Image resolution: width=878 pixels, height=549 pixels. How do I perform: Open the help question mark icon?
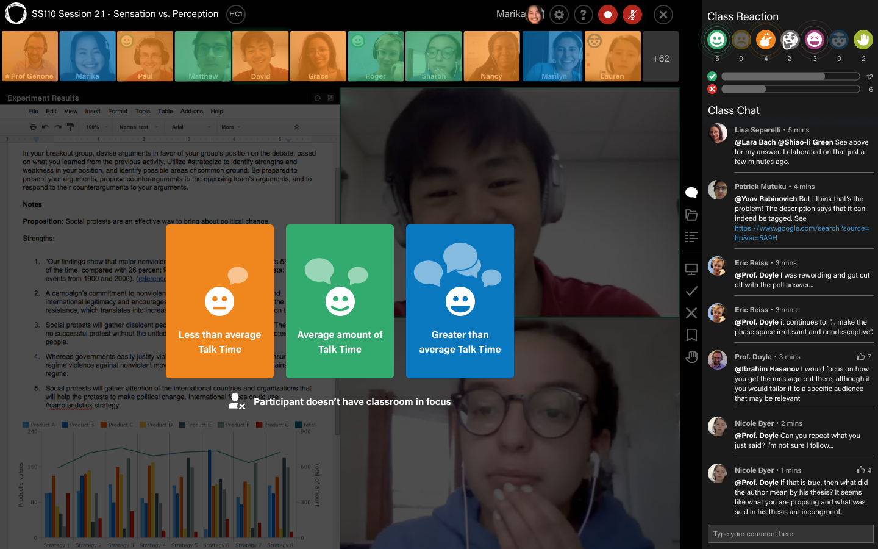(584, 15)
